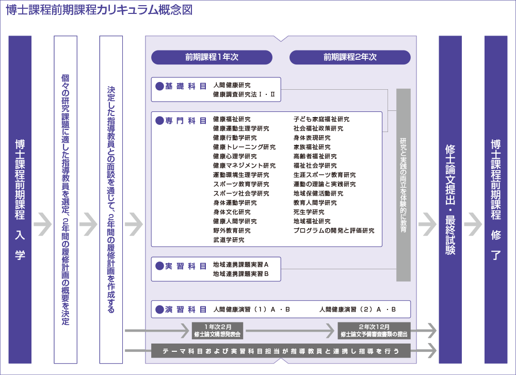
Task: Click the 2年次12月 修士論文予備審査書類の提出 milestone box
Action: 374,330
